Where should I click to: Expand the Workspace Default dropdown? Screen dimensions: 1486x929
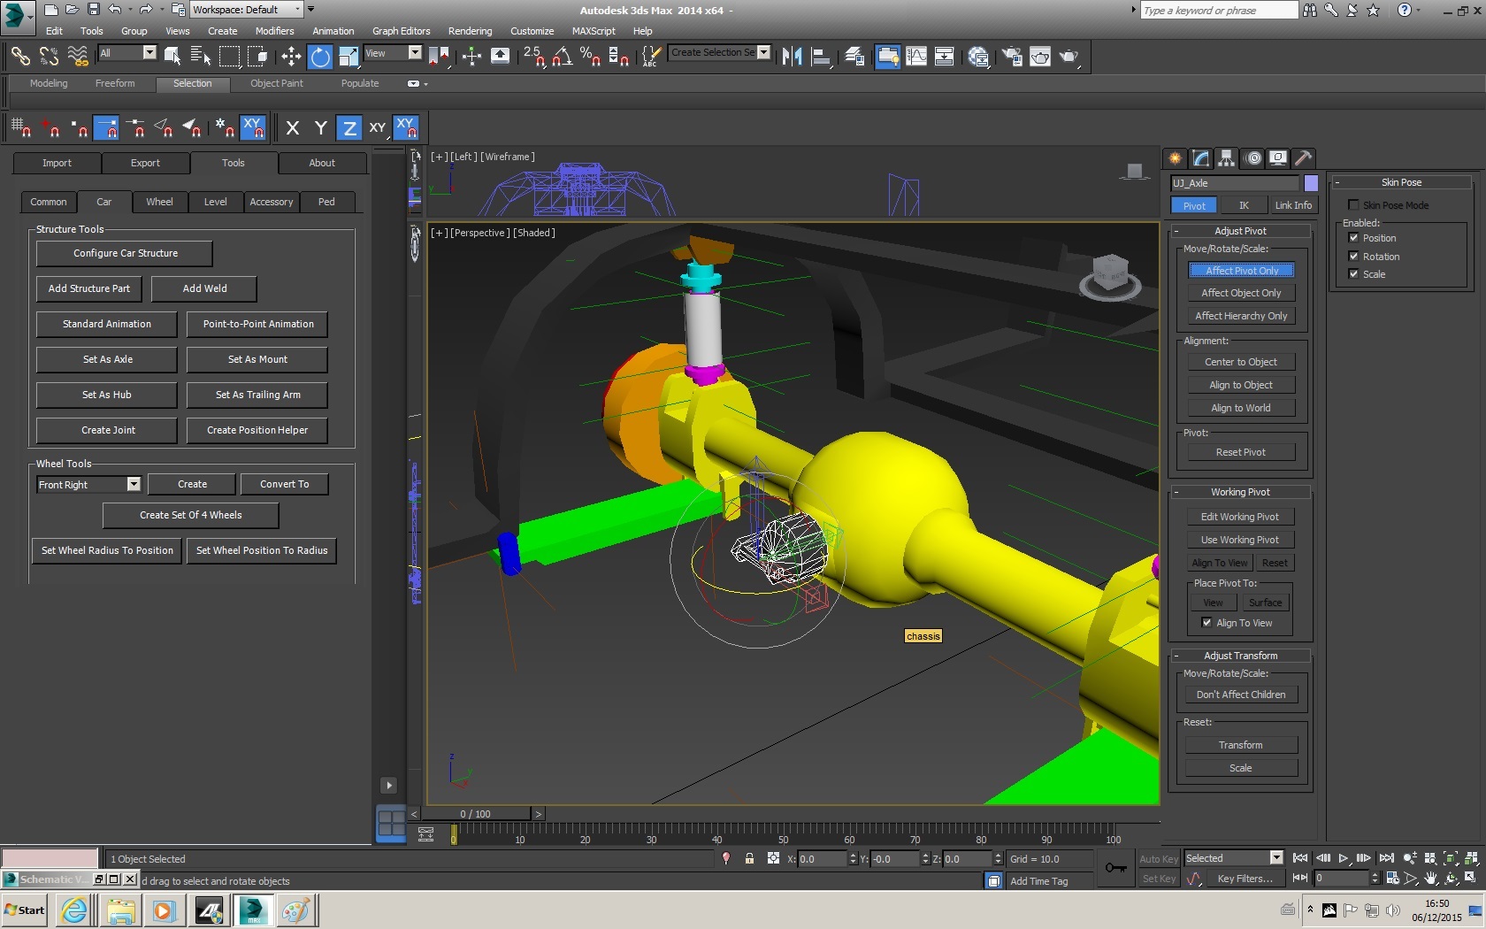click(297, 10)
